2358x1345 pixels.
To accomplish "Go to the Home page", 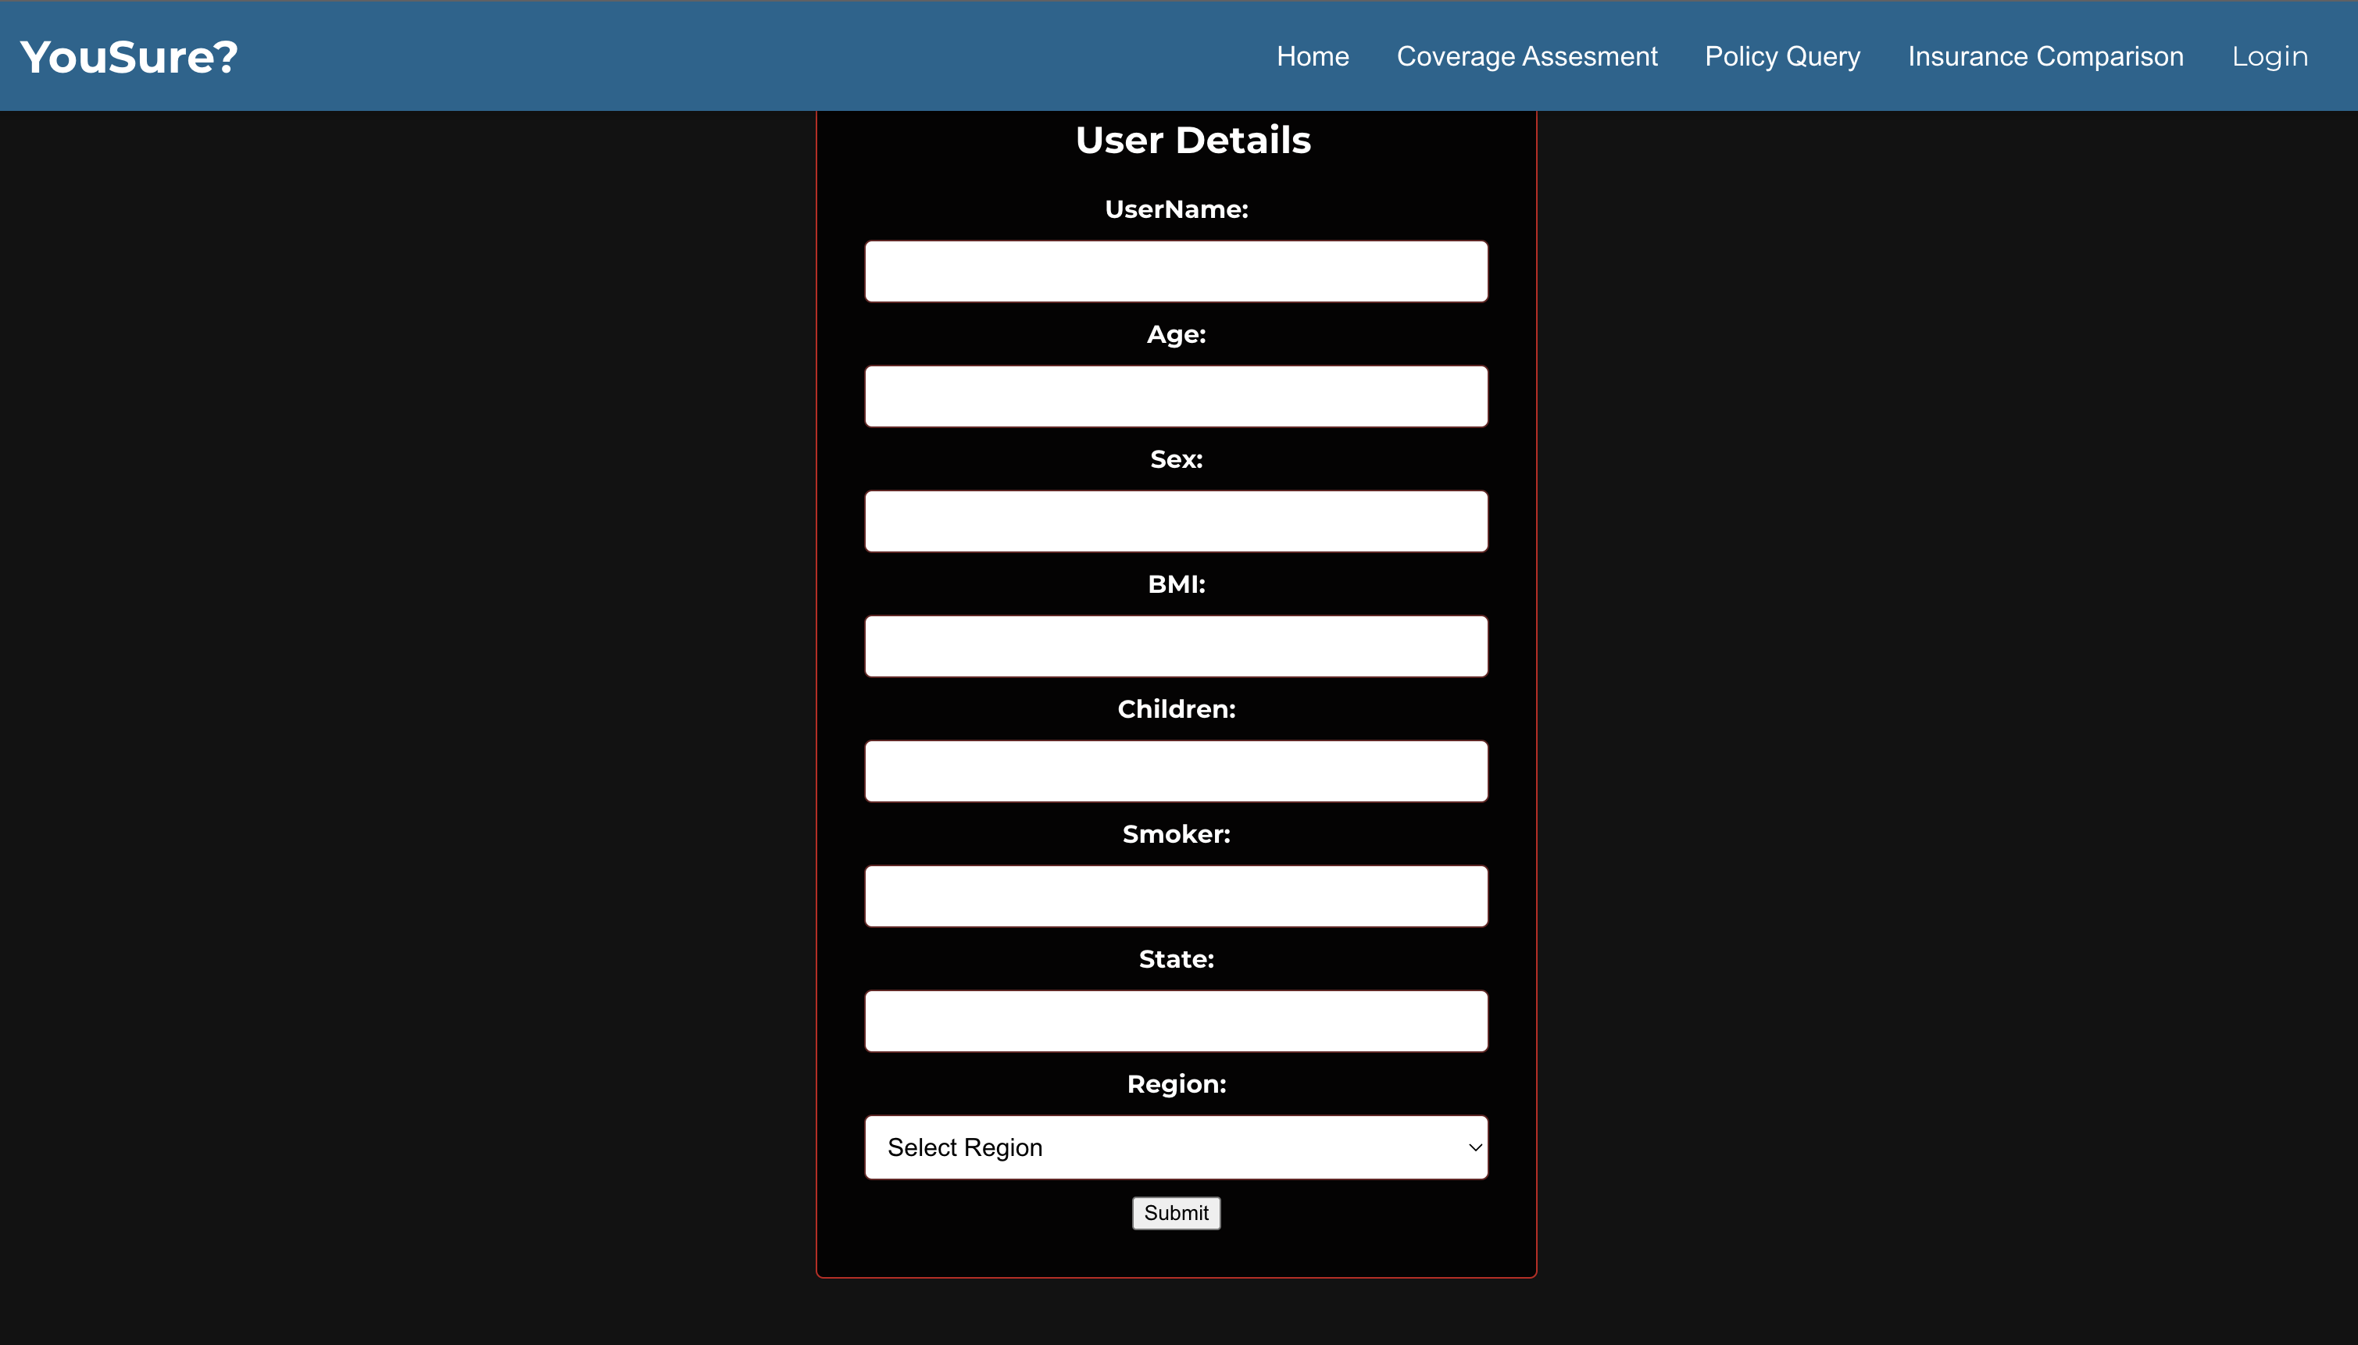I will tap(1312, 56).
